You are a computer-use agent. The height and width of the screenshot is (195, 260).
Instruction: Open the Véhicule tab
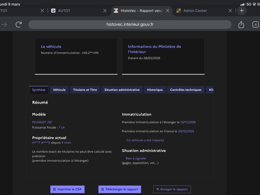click(59, 90)
